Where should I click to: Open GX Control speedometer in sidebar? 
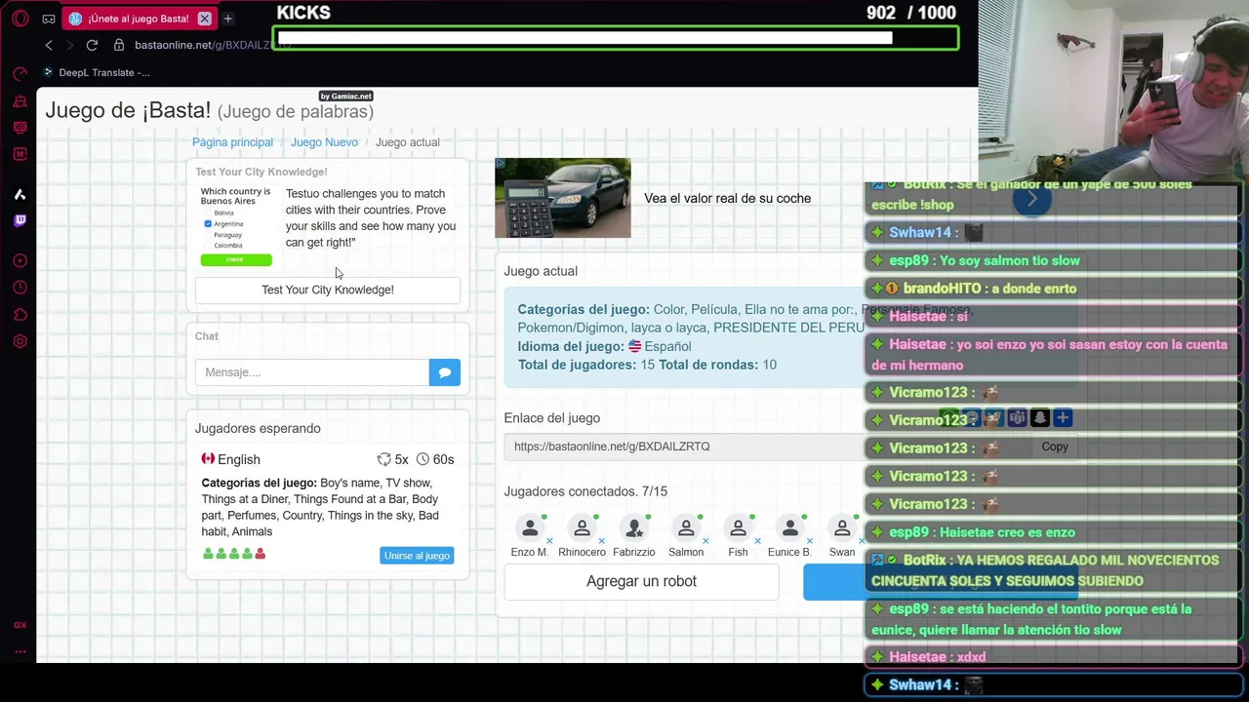(x=20, y=74)
